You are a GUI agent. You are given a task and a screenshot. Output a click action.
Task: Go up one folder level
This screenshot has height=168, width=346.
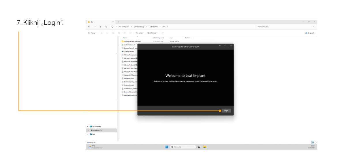[100, 27]
